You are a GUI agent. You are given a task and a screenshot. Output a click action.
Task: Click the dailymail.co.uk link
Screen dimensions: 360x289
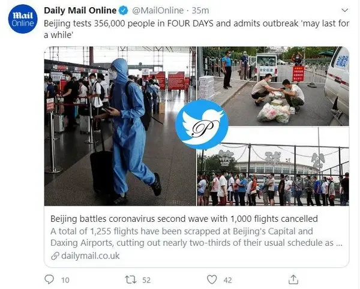[91, 256]
